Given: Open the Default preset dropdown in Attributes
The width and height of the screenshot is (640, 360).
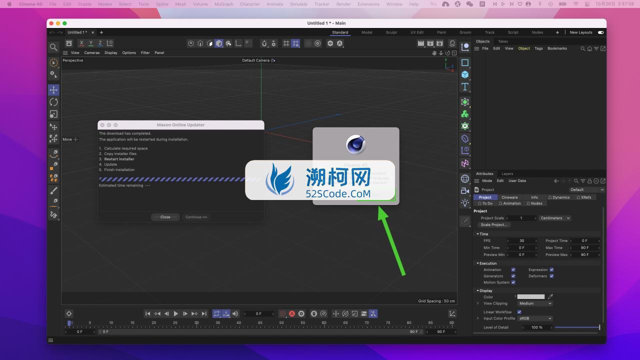Looking at the screenshot, I should click(x=586, y=189).
